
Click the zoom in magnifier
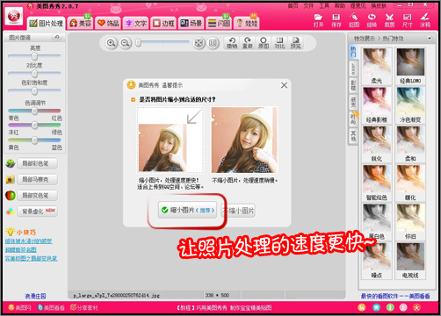click(x=111, y=43)
